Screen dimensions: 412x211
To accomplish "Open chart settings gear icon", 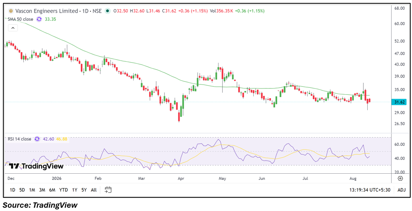I will (x=400, y=179).
